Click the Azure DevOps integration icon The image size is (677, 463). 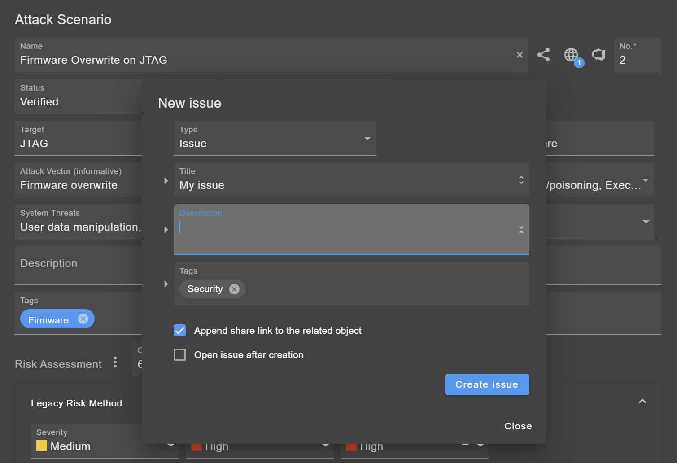598,55
